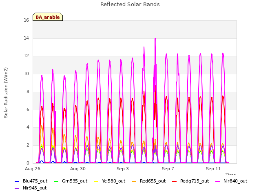Click the yellow Yel580_out color marker
Viewport: 261px width, 196px height.
point(96,181)
